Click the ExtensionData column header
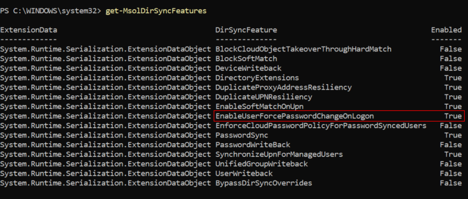The image size is (468, 199). point(28,30)
